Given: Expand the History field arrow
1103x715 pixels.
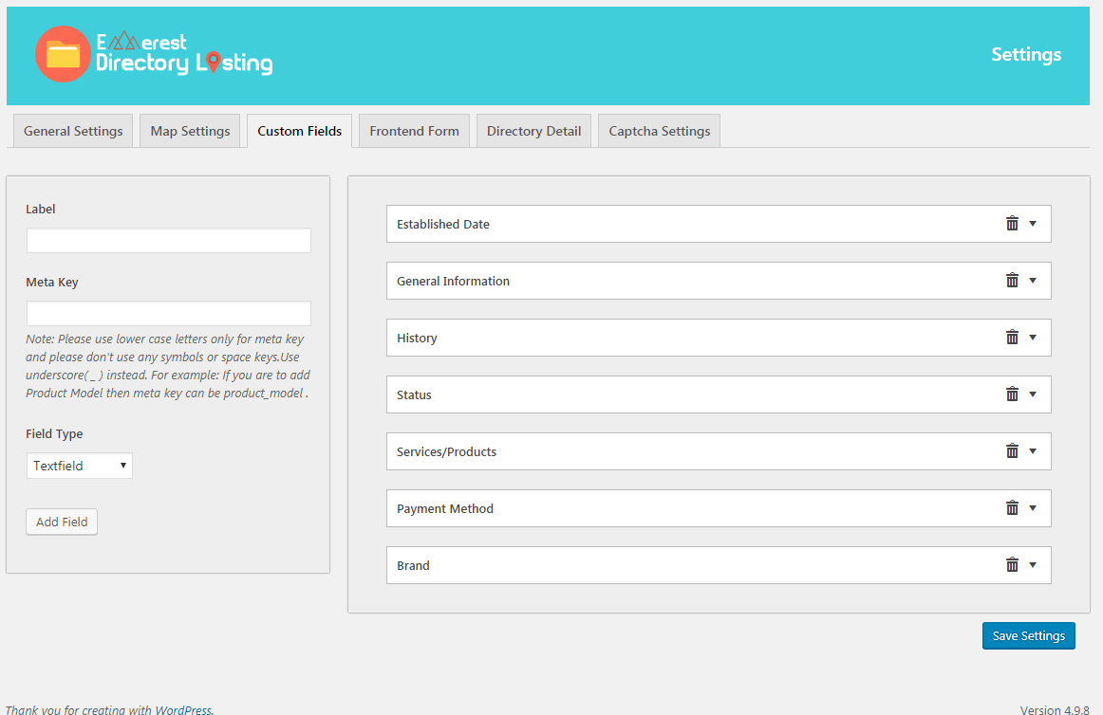Looking at the screenshot, I should (x=1033, y=338).
